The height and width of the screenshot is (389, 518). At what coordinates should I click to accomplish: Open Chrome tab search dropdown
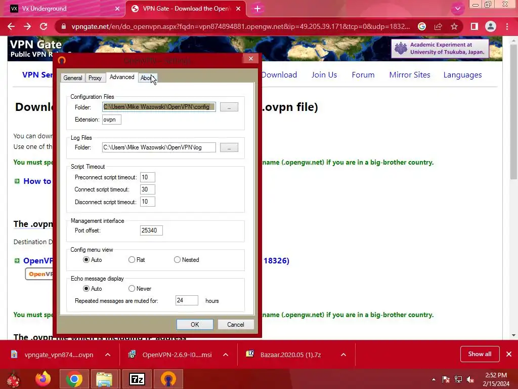coord(457,9)
